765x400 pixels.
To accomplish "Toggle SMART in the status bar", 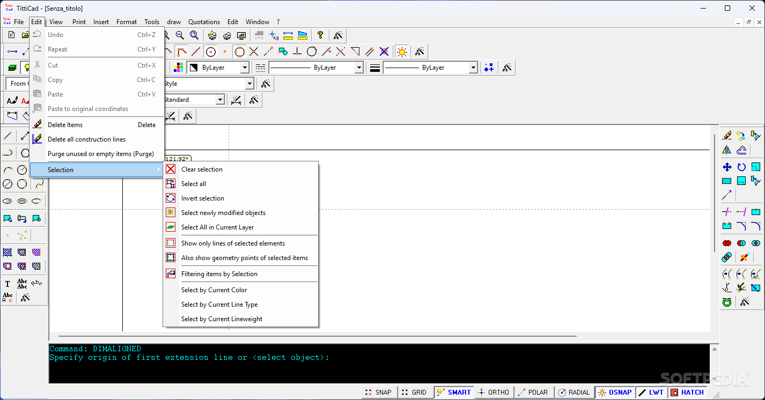I will tap(453, 392).
